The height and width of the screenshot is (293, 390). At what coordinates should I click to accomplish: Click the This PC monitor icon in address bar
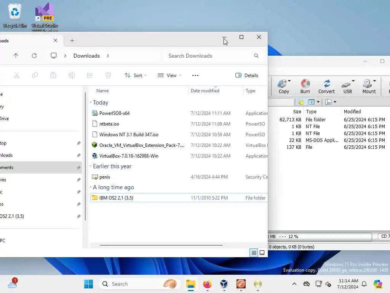pyautogui.click(x=53, y=56)
